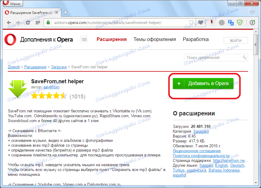Click the globe extension icon
This screenshot has width=261, height=188.
click(222, 22)
